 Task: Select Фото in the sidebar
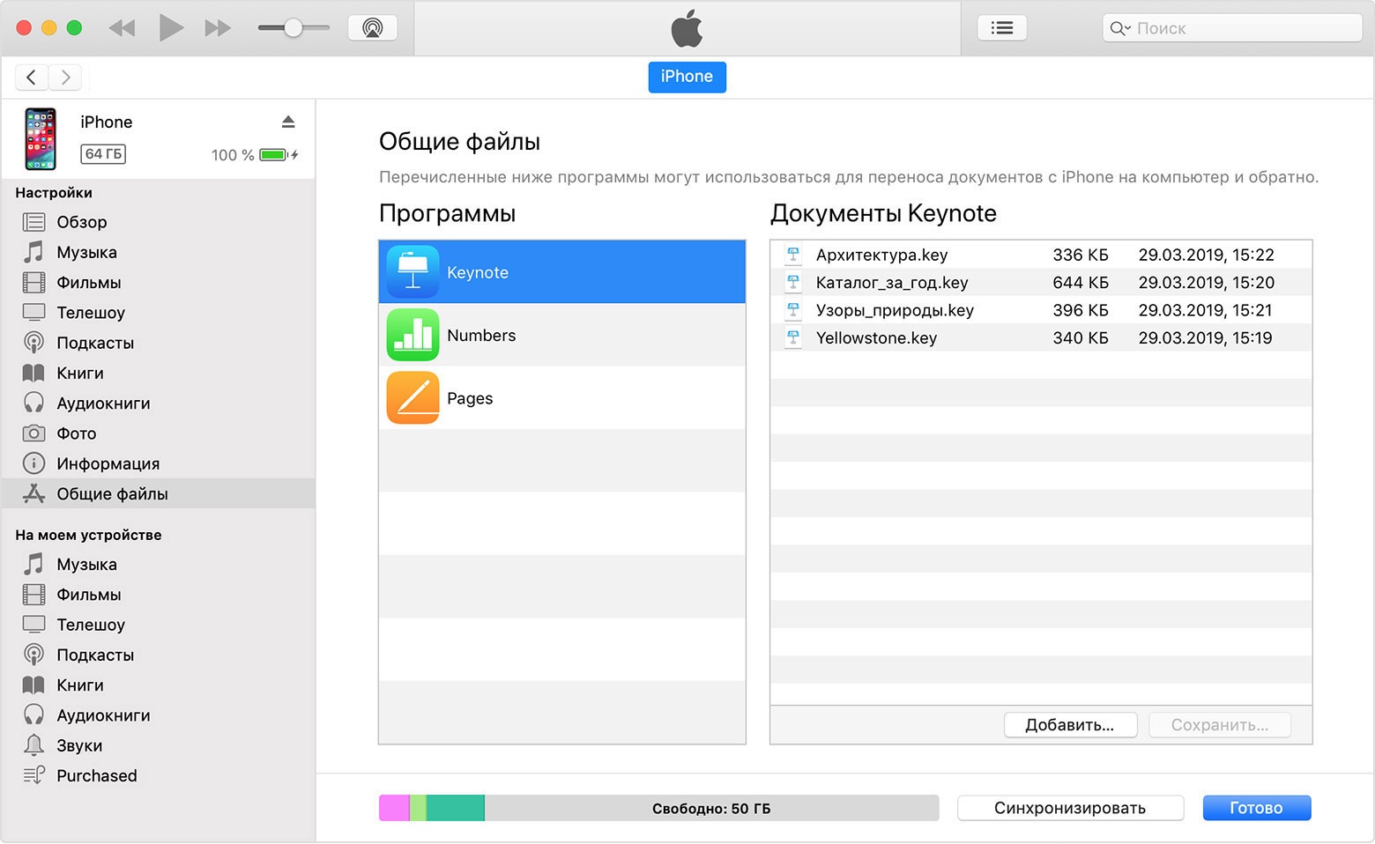point(77,433)
